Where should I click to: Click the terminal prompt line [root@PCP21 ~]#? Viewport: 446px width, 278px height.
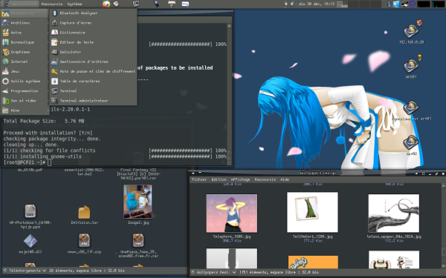click(x=25, y=162)
